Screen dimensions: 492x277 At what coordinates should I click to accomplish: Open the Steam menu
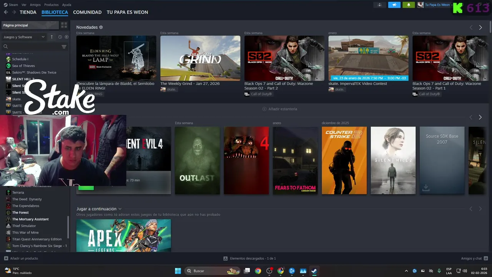click(11, 5)
